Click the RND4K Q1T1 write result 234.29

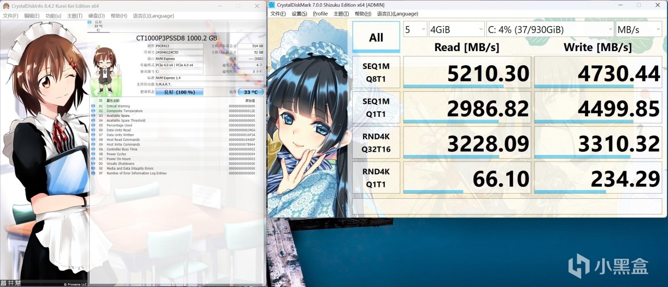pos(598,177)
